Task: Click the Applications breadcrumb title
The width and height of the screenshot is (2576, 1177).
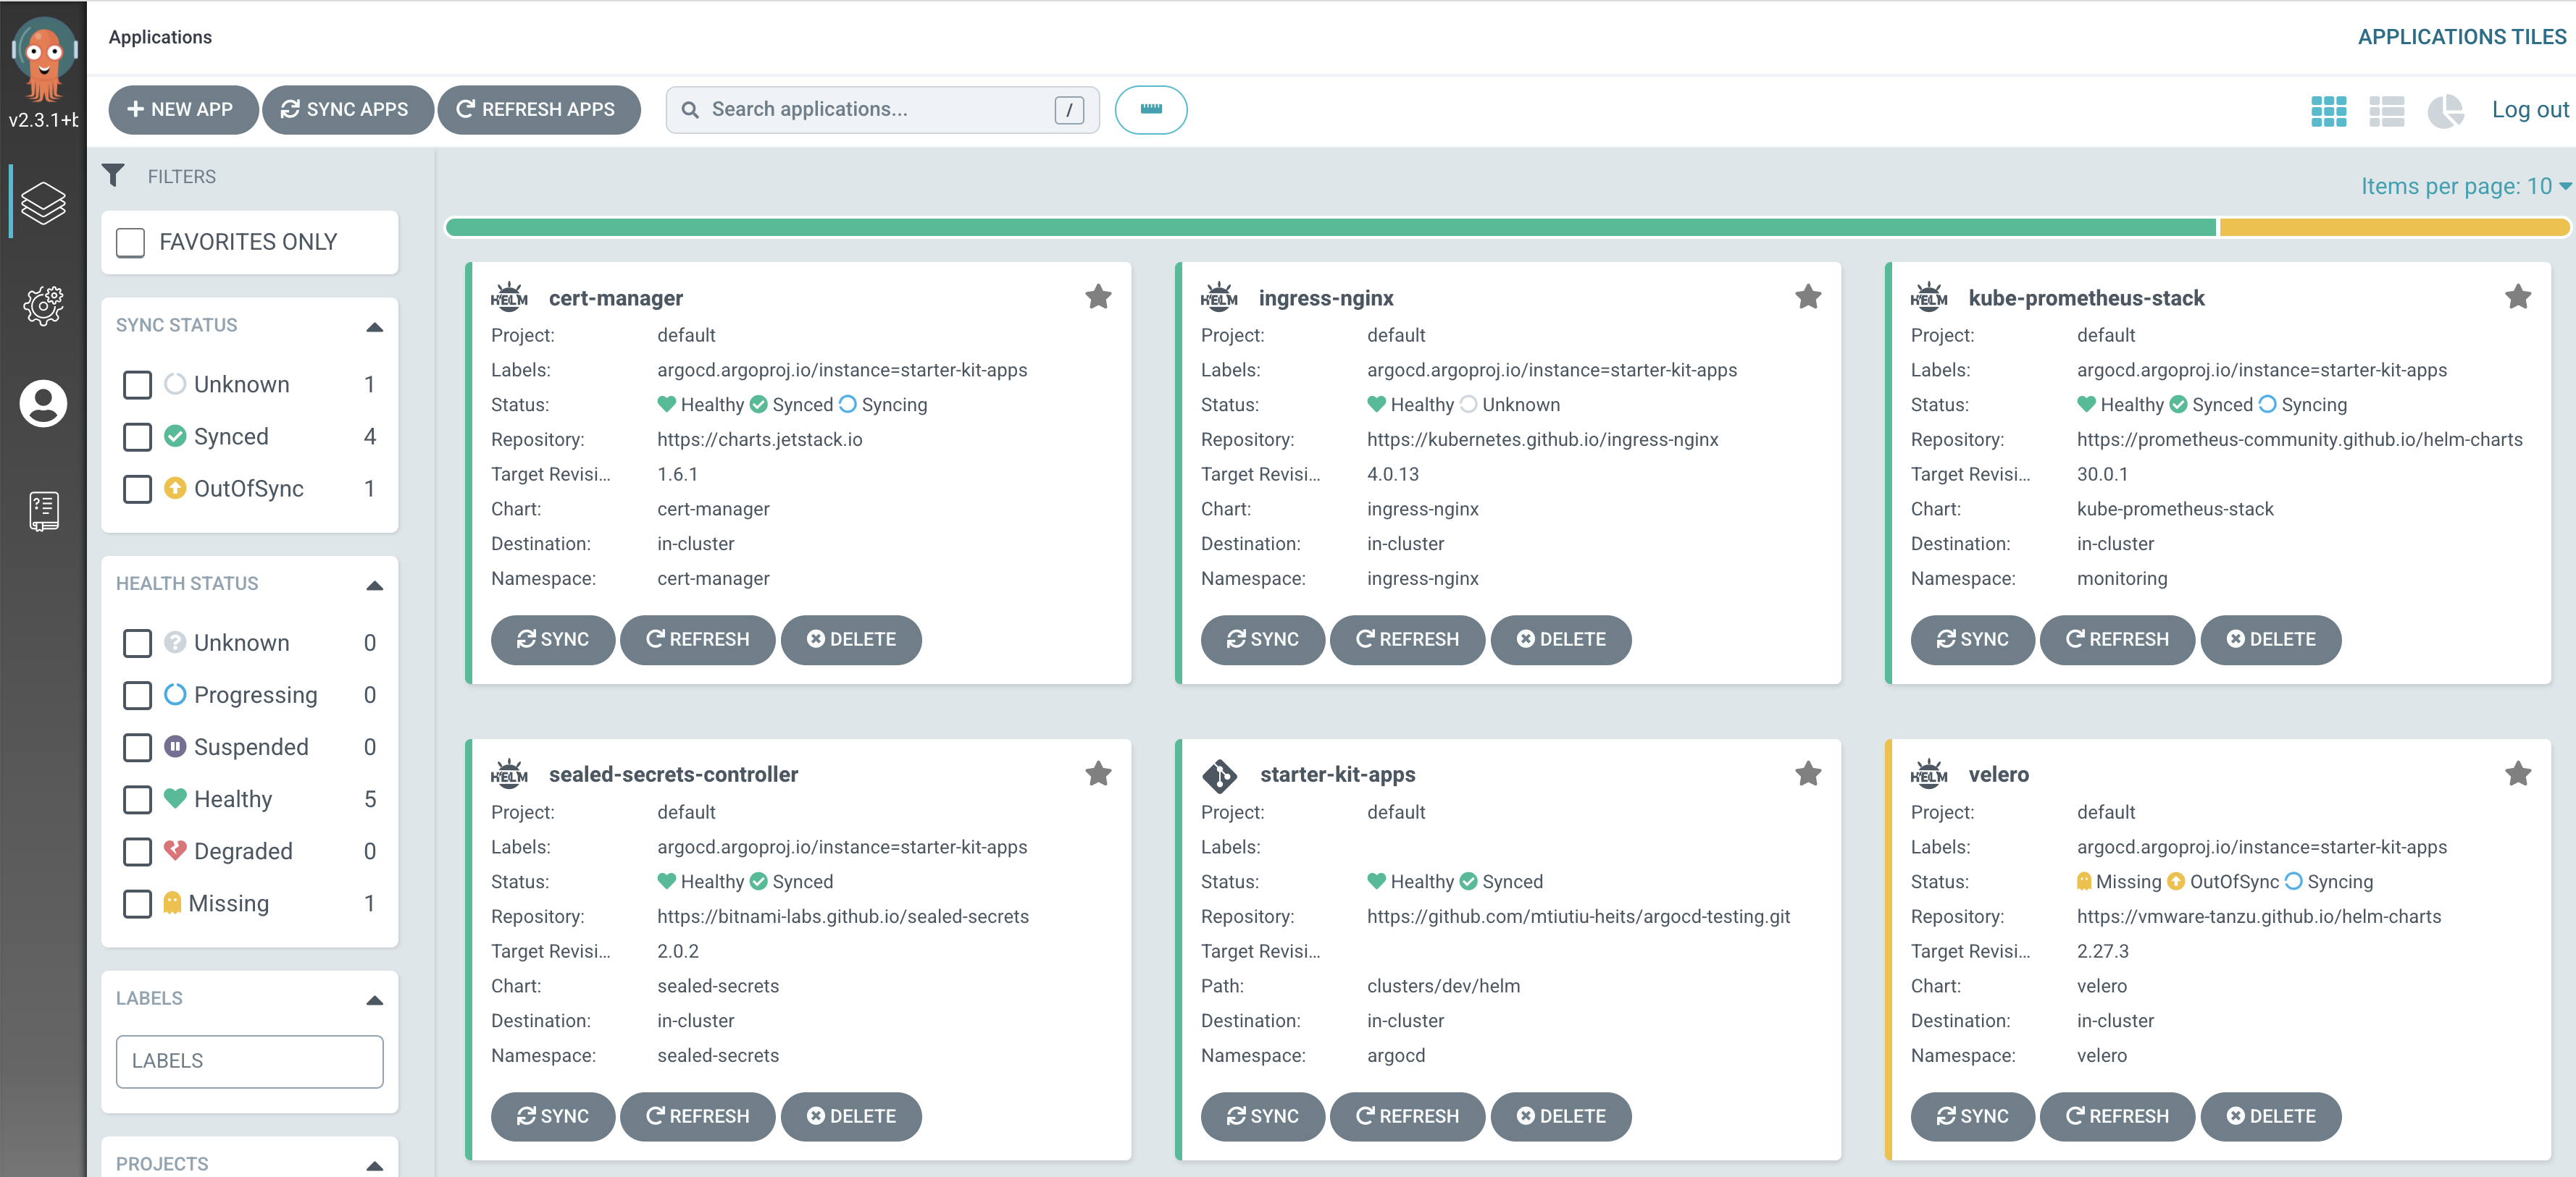Action: (x=160, y=37)
